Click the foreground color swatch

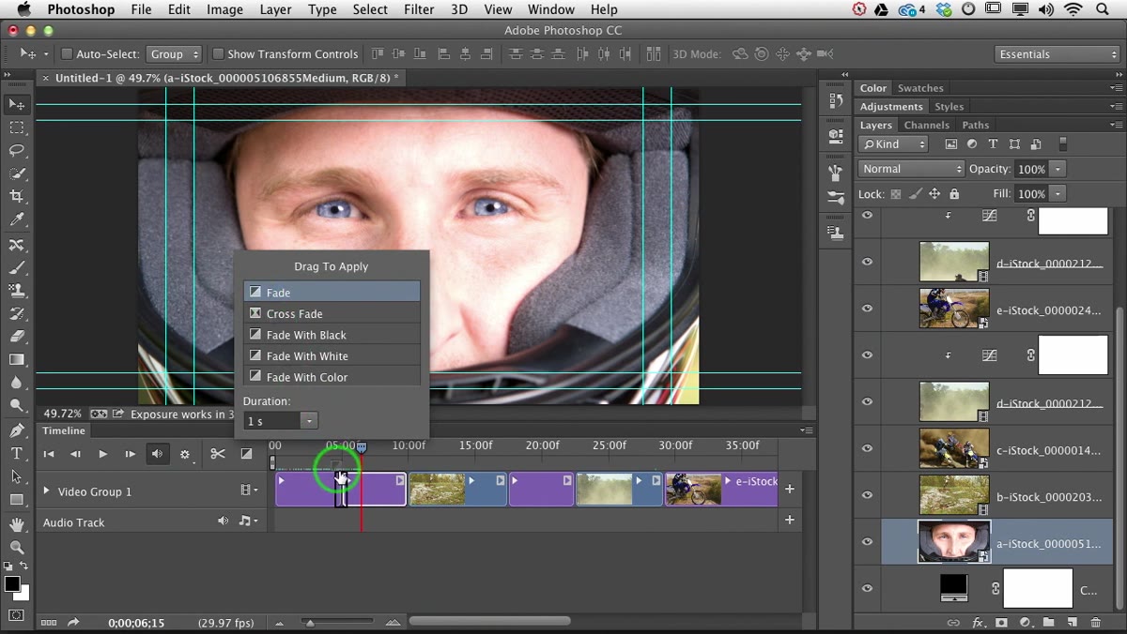(x=12, y=584)
